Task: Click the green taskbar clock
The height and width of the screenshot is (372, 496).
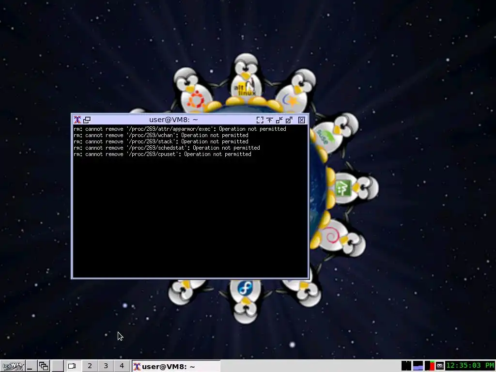Action: point(470,366)
